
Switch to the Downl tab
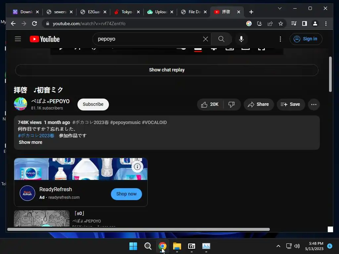[25, 12]
